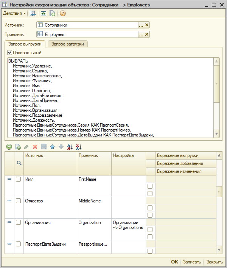Click table scroll down arrow
This screenshot has width=227, height=268.
click(x=219, y=250)
